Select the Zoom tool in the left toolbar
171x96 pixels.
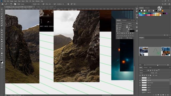(x=2, y=55)
